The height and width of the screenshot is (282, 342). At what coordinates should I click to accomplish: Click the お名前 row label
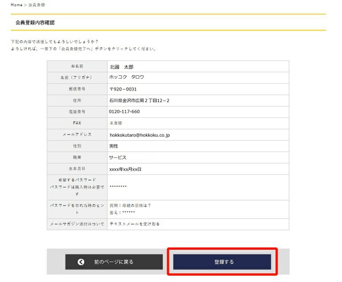(77, 66)
